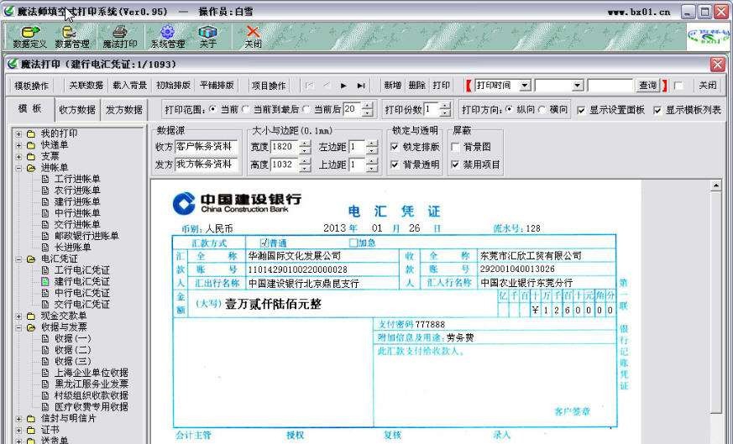Screen dimensions: 733x444
Task: Select 黑龙江服务业发票 document icon
Action: [x=45, y=384]
